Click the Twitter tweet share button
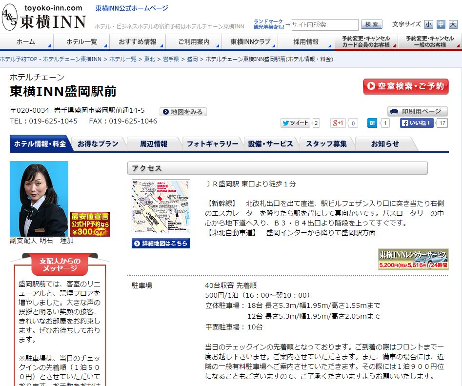462x386 pixels. tap(296, 123)
